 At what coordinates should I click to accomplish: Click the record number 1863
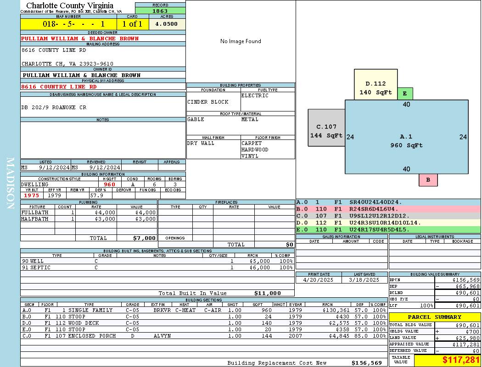pyautogui.click(x=160, y=11)
